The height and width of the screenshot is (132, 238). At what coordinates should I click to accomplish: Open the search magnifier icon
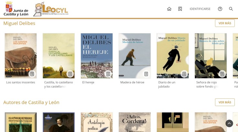[231, 9]
